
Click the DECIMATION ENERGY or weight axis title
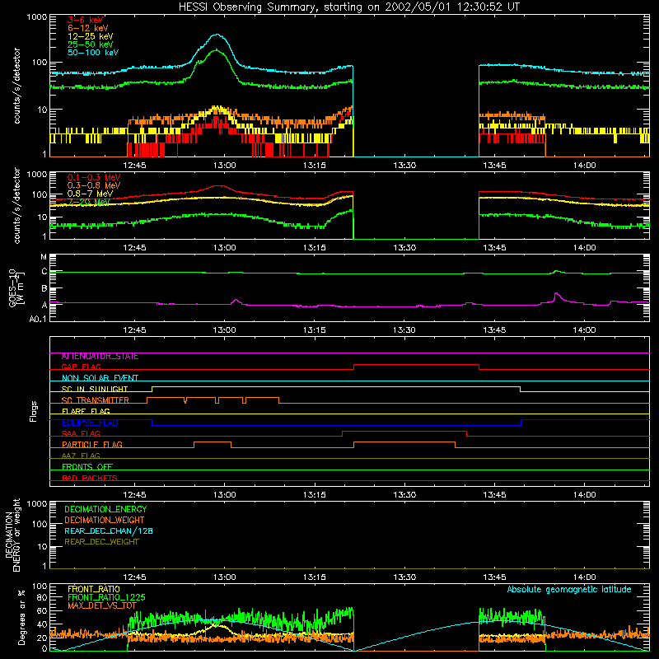click(12, 535)
